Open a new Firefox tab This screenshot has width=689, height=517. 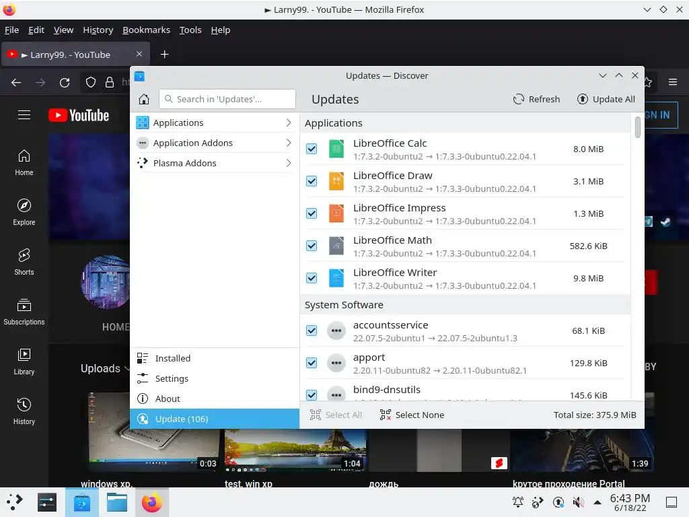(164, 55)
